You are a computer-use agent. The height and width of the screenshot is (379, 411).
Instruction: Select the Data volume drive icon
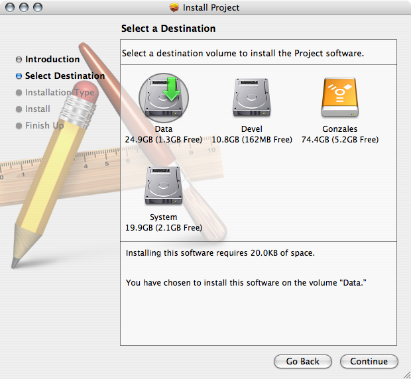(x=163, y=98)
